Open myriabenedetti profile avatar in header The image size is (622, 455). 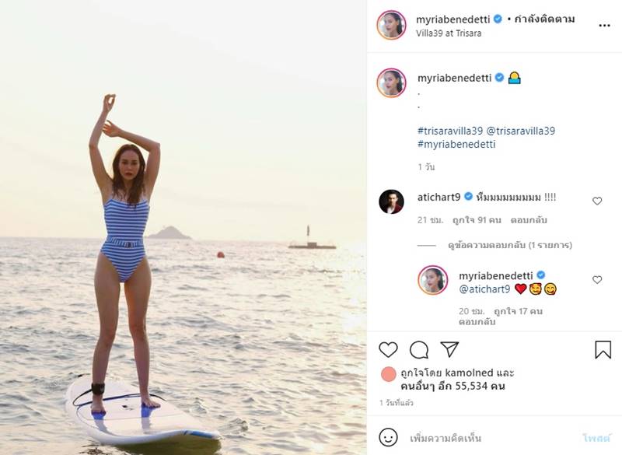coord(392,25)
